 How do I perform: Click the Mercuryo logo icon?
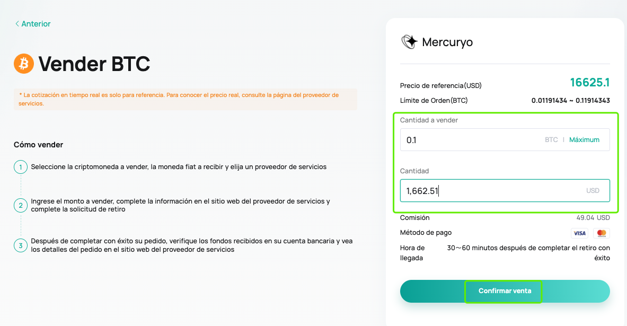pos(409,41)
